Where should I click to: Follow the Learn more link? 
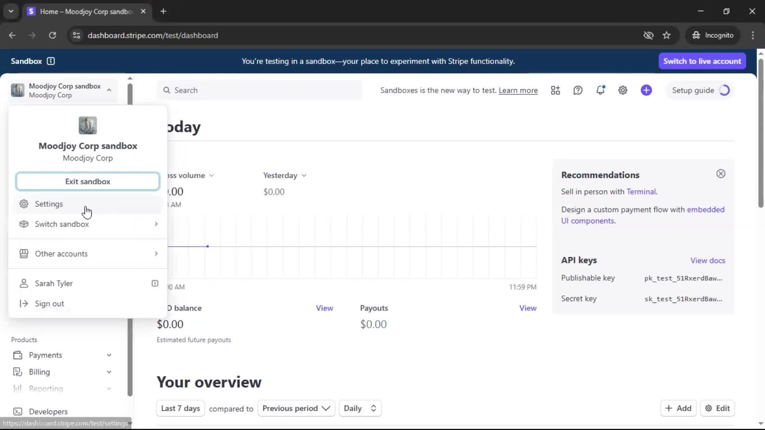(518, 90)
